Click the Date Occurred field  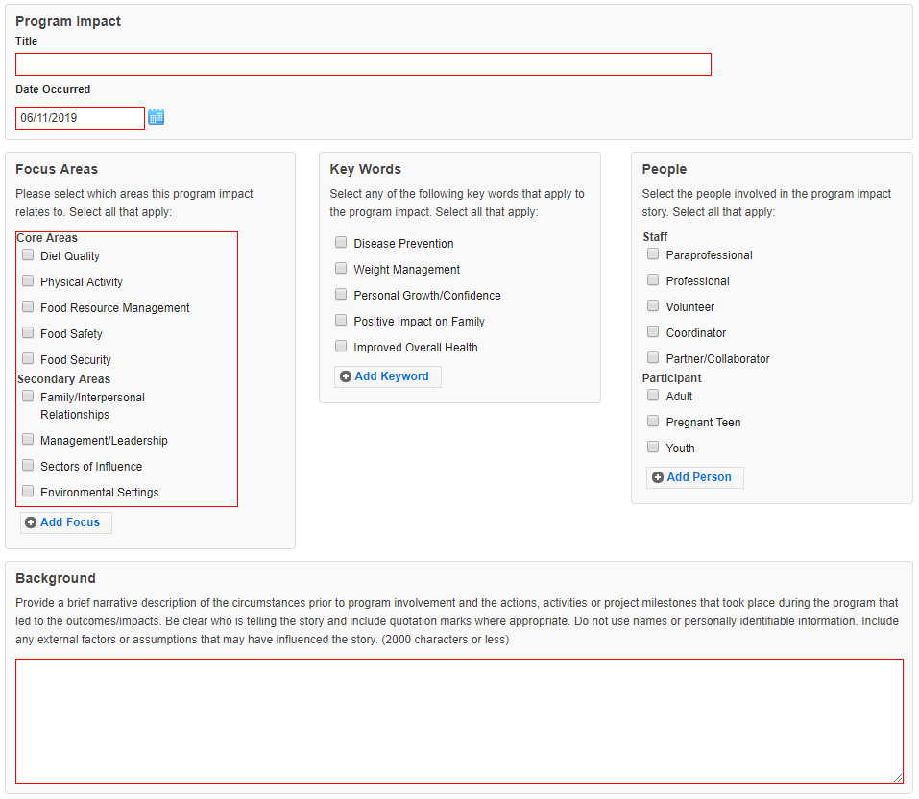(80, 118)
